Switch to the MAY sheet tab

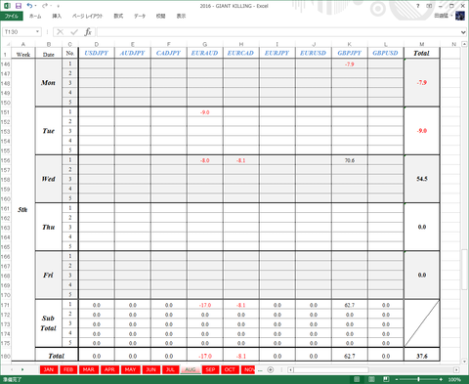[130, 369]
